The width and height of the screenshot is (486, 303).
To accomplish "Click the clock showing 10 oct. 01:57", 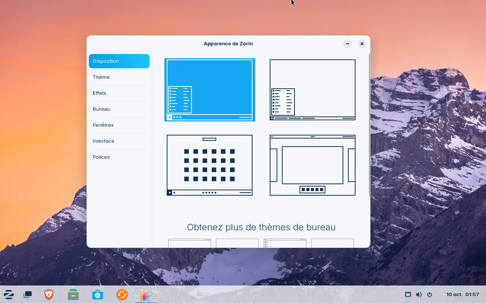I will (462, 295).
